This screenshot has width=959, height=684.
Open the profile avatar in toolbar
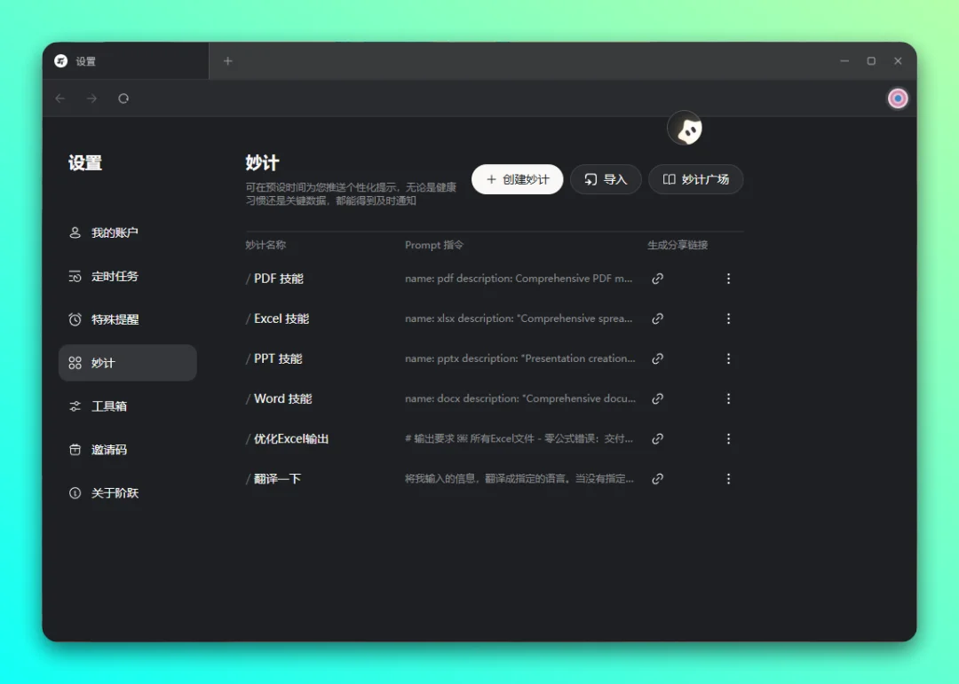click(898, 98)
